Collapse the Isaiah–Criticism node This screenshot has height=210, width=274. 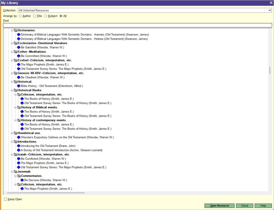pos(12,155)
